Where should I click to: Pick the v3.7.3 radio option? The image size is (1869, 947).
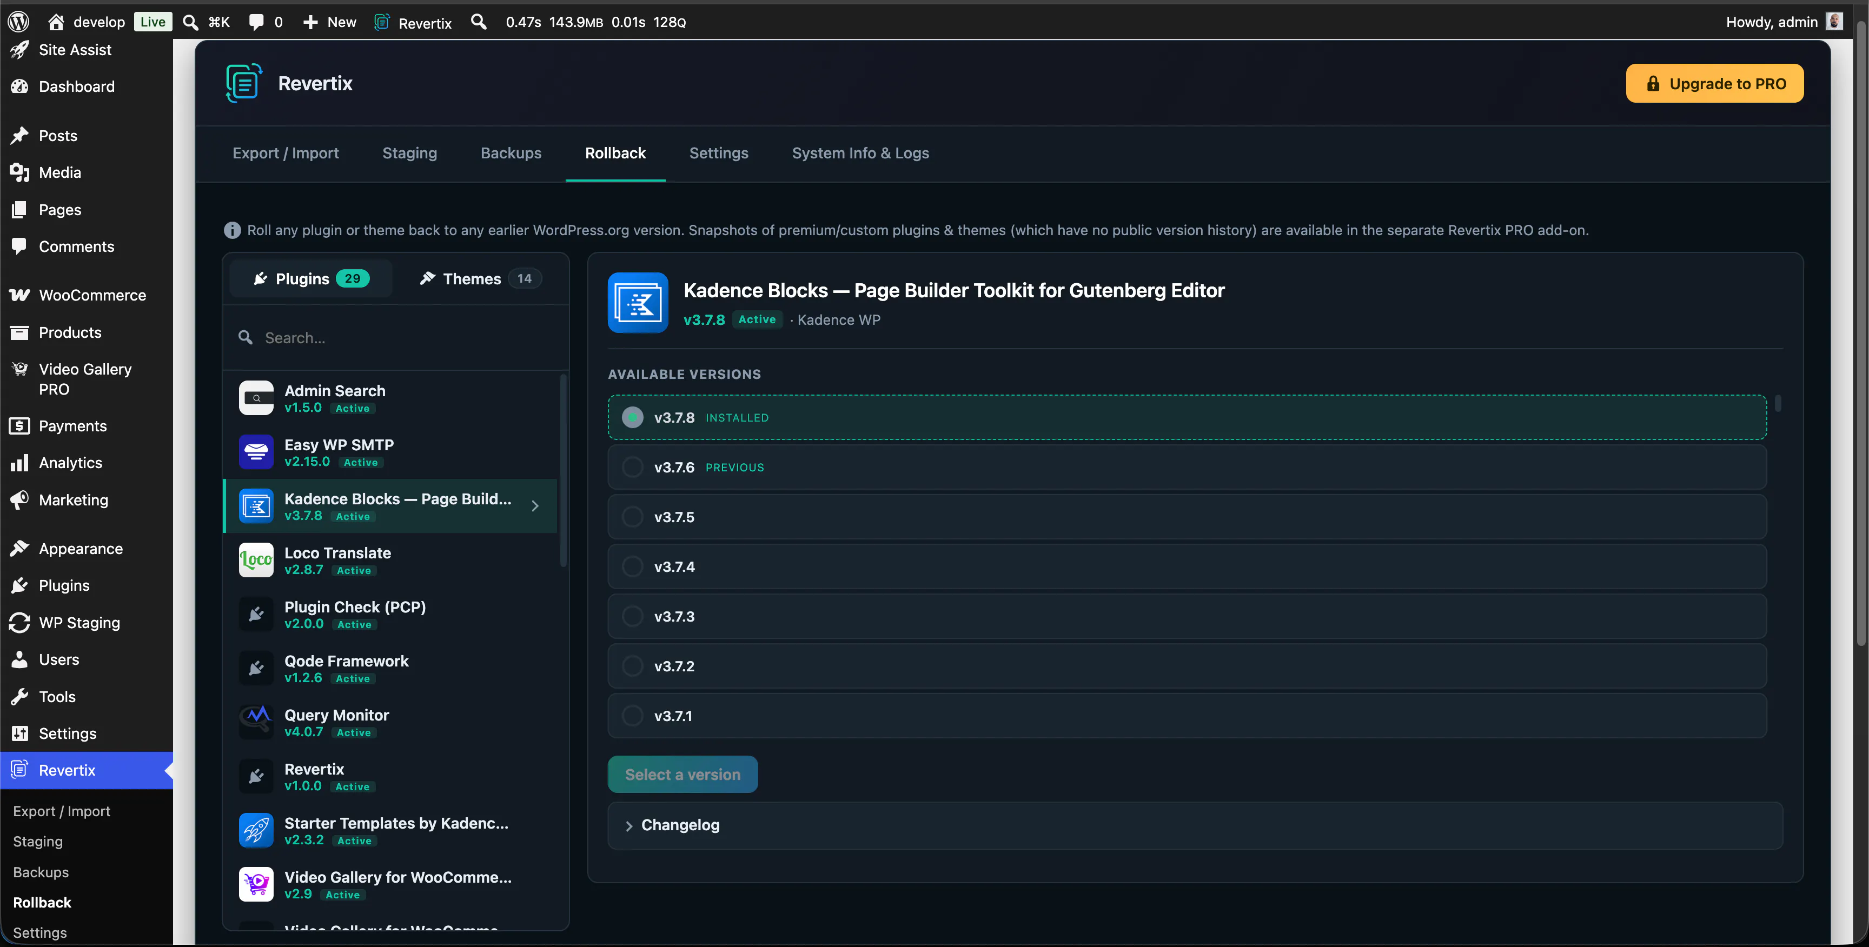[633, 616]
